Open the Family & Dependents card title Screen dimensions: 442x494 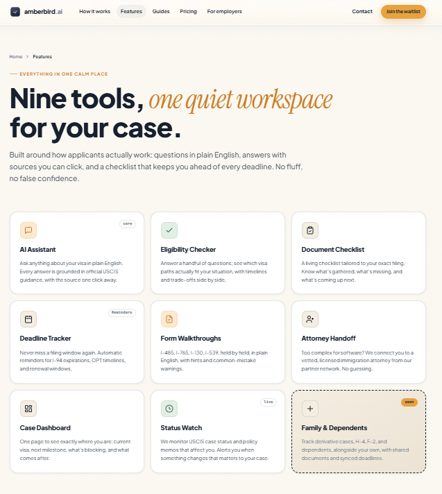coord(334,428)
